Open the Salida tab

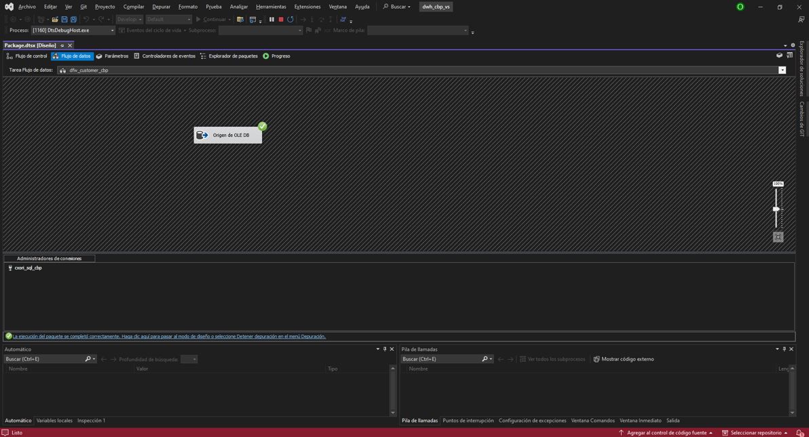point(673,421)
